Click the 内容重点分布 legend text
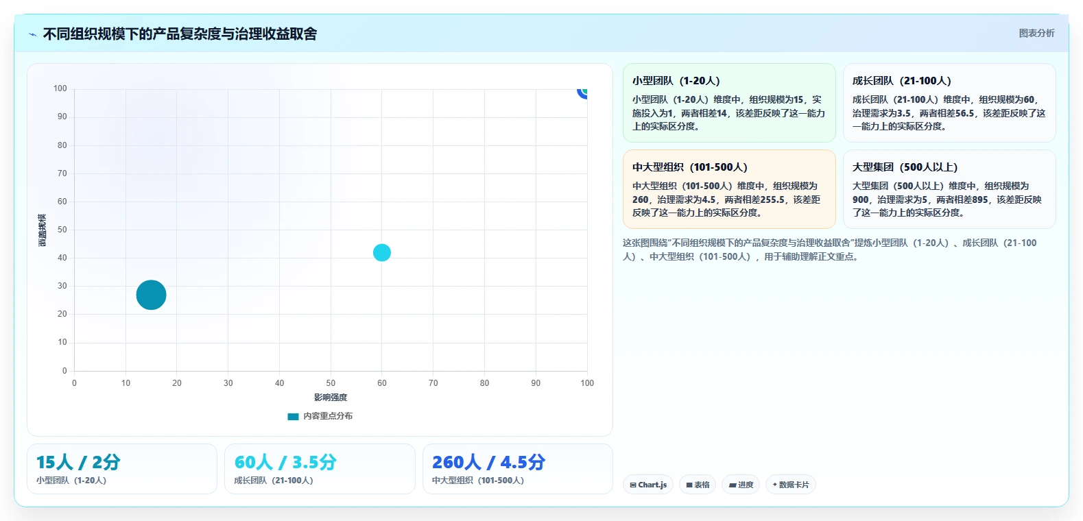Image resolution: width=1083 pixels, height=521 pixels. click(x=328, y=416)
